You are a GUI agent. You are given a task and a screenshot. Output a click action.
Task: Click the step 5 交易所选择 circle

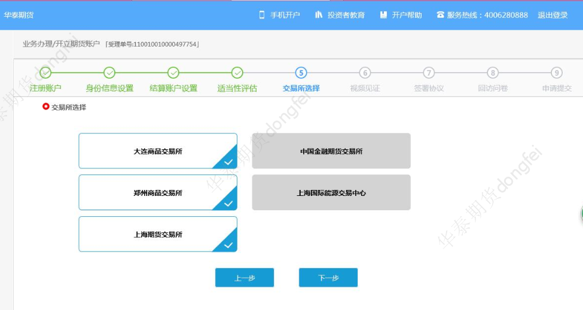point(301,73)
